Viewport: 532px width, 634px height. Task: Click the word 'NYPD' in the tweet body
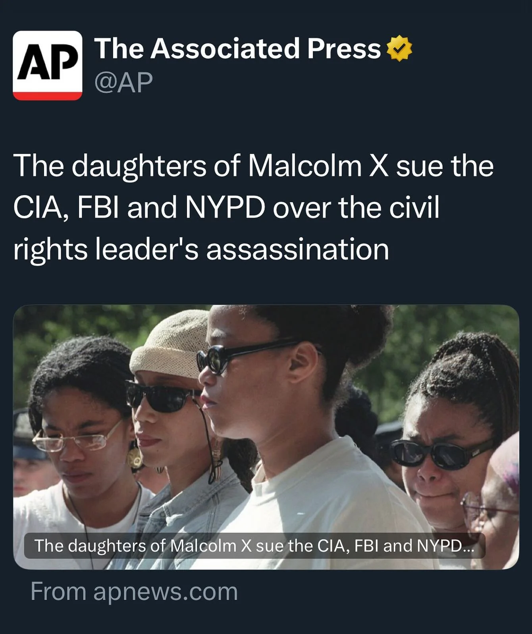point(225,208)
